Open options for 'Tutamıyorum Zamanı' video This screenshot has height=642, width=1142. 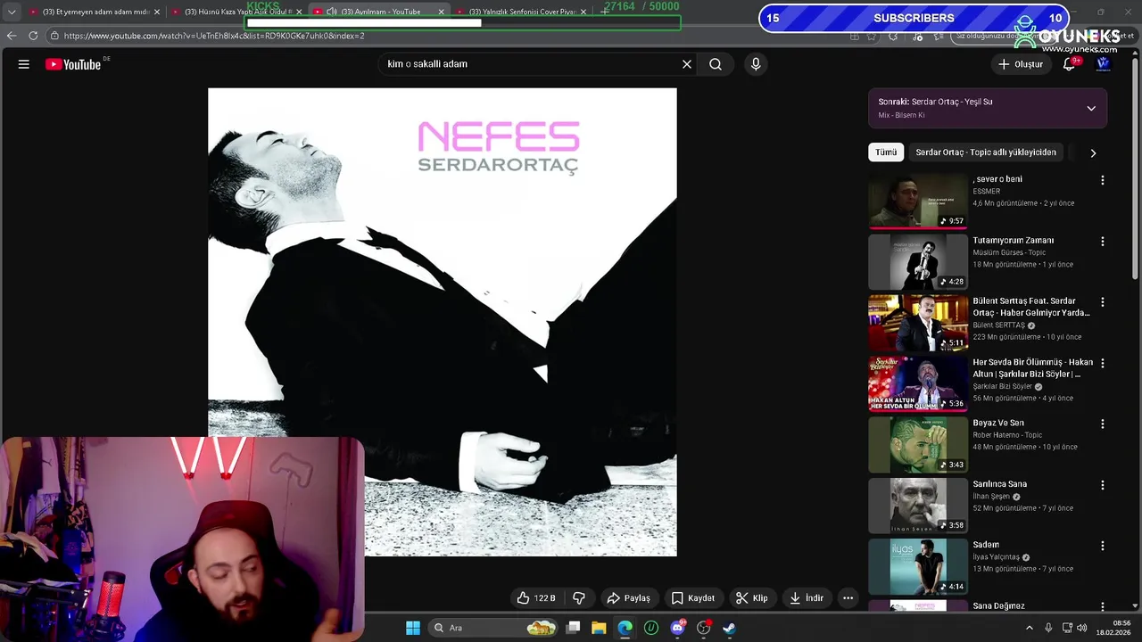coord(1103,242)
